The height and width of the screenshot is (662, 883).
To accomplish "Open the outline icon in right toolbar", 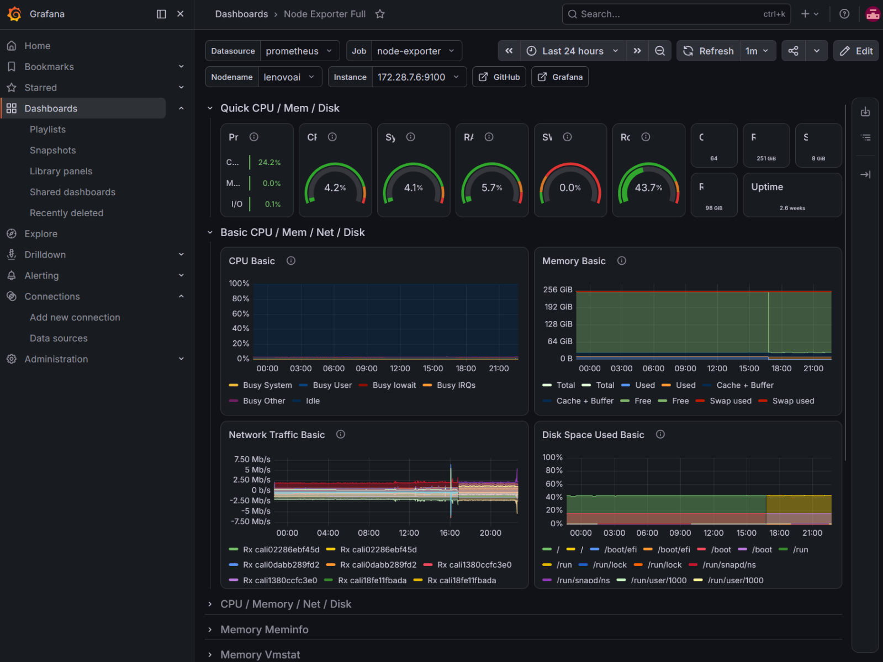I will [865, 137].
